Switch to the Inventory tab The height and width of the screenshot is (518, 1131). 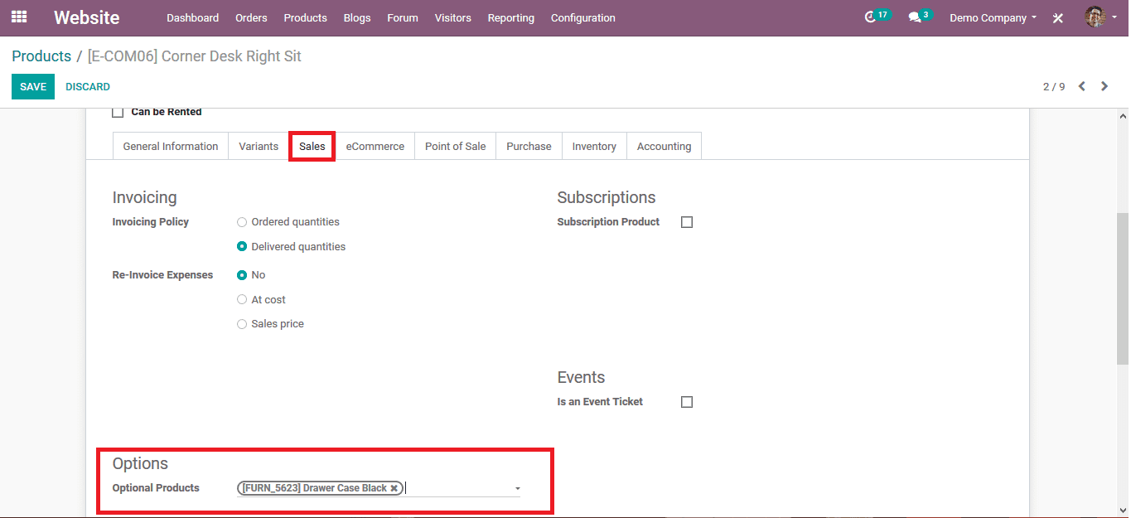click(x=594, y=146)
